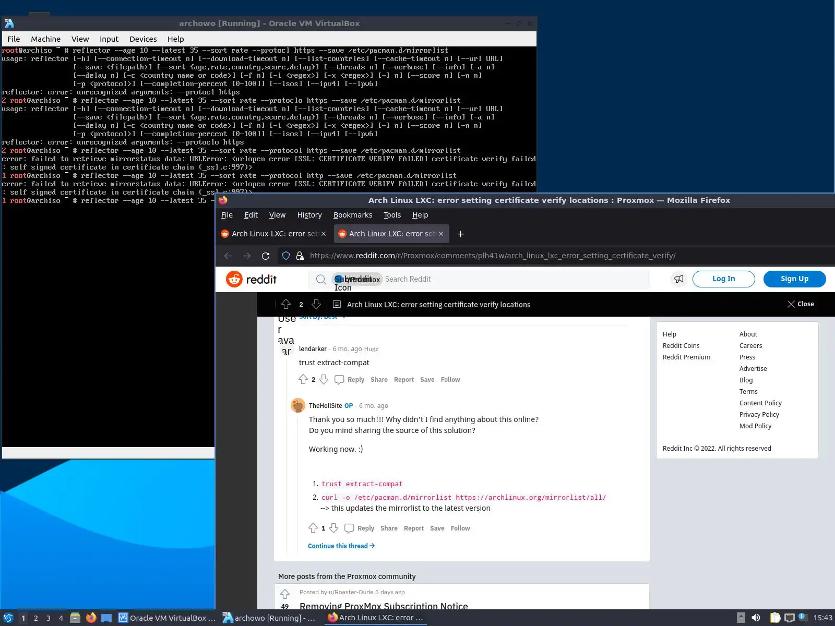
Task: Downvote TheHellSite's comment
Action: click(333, 528)
